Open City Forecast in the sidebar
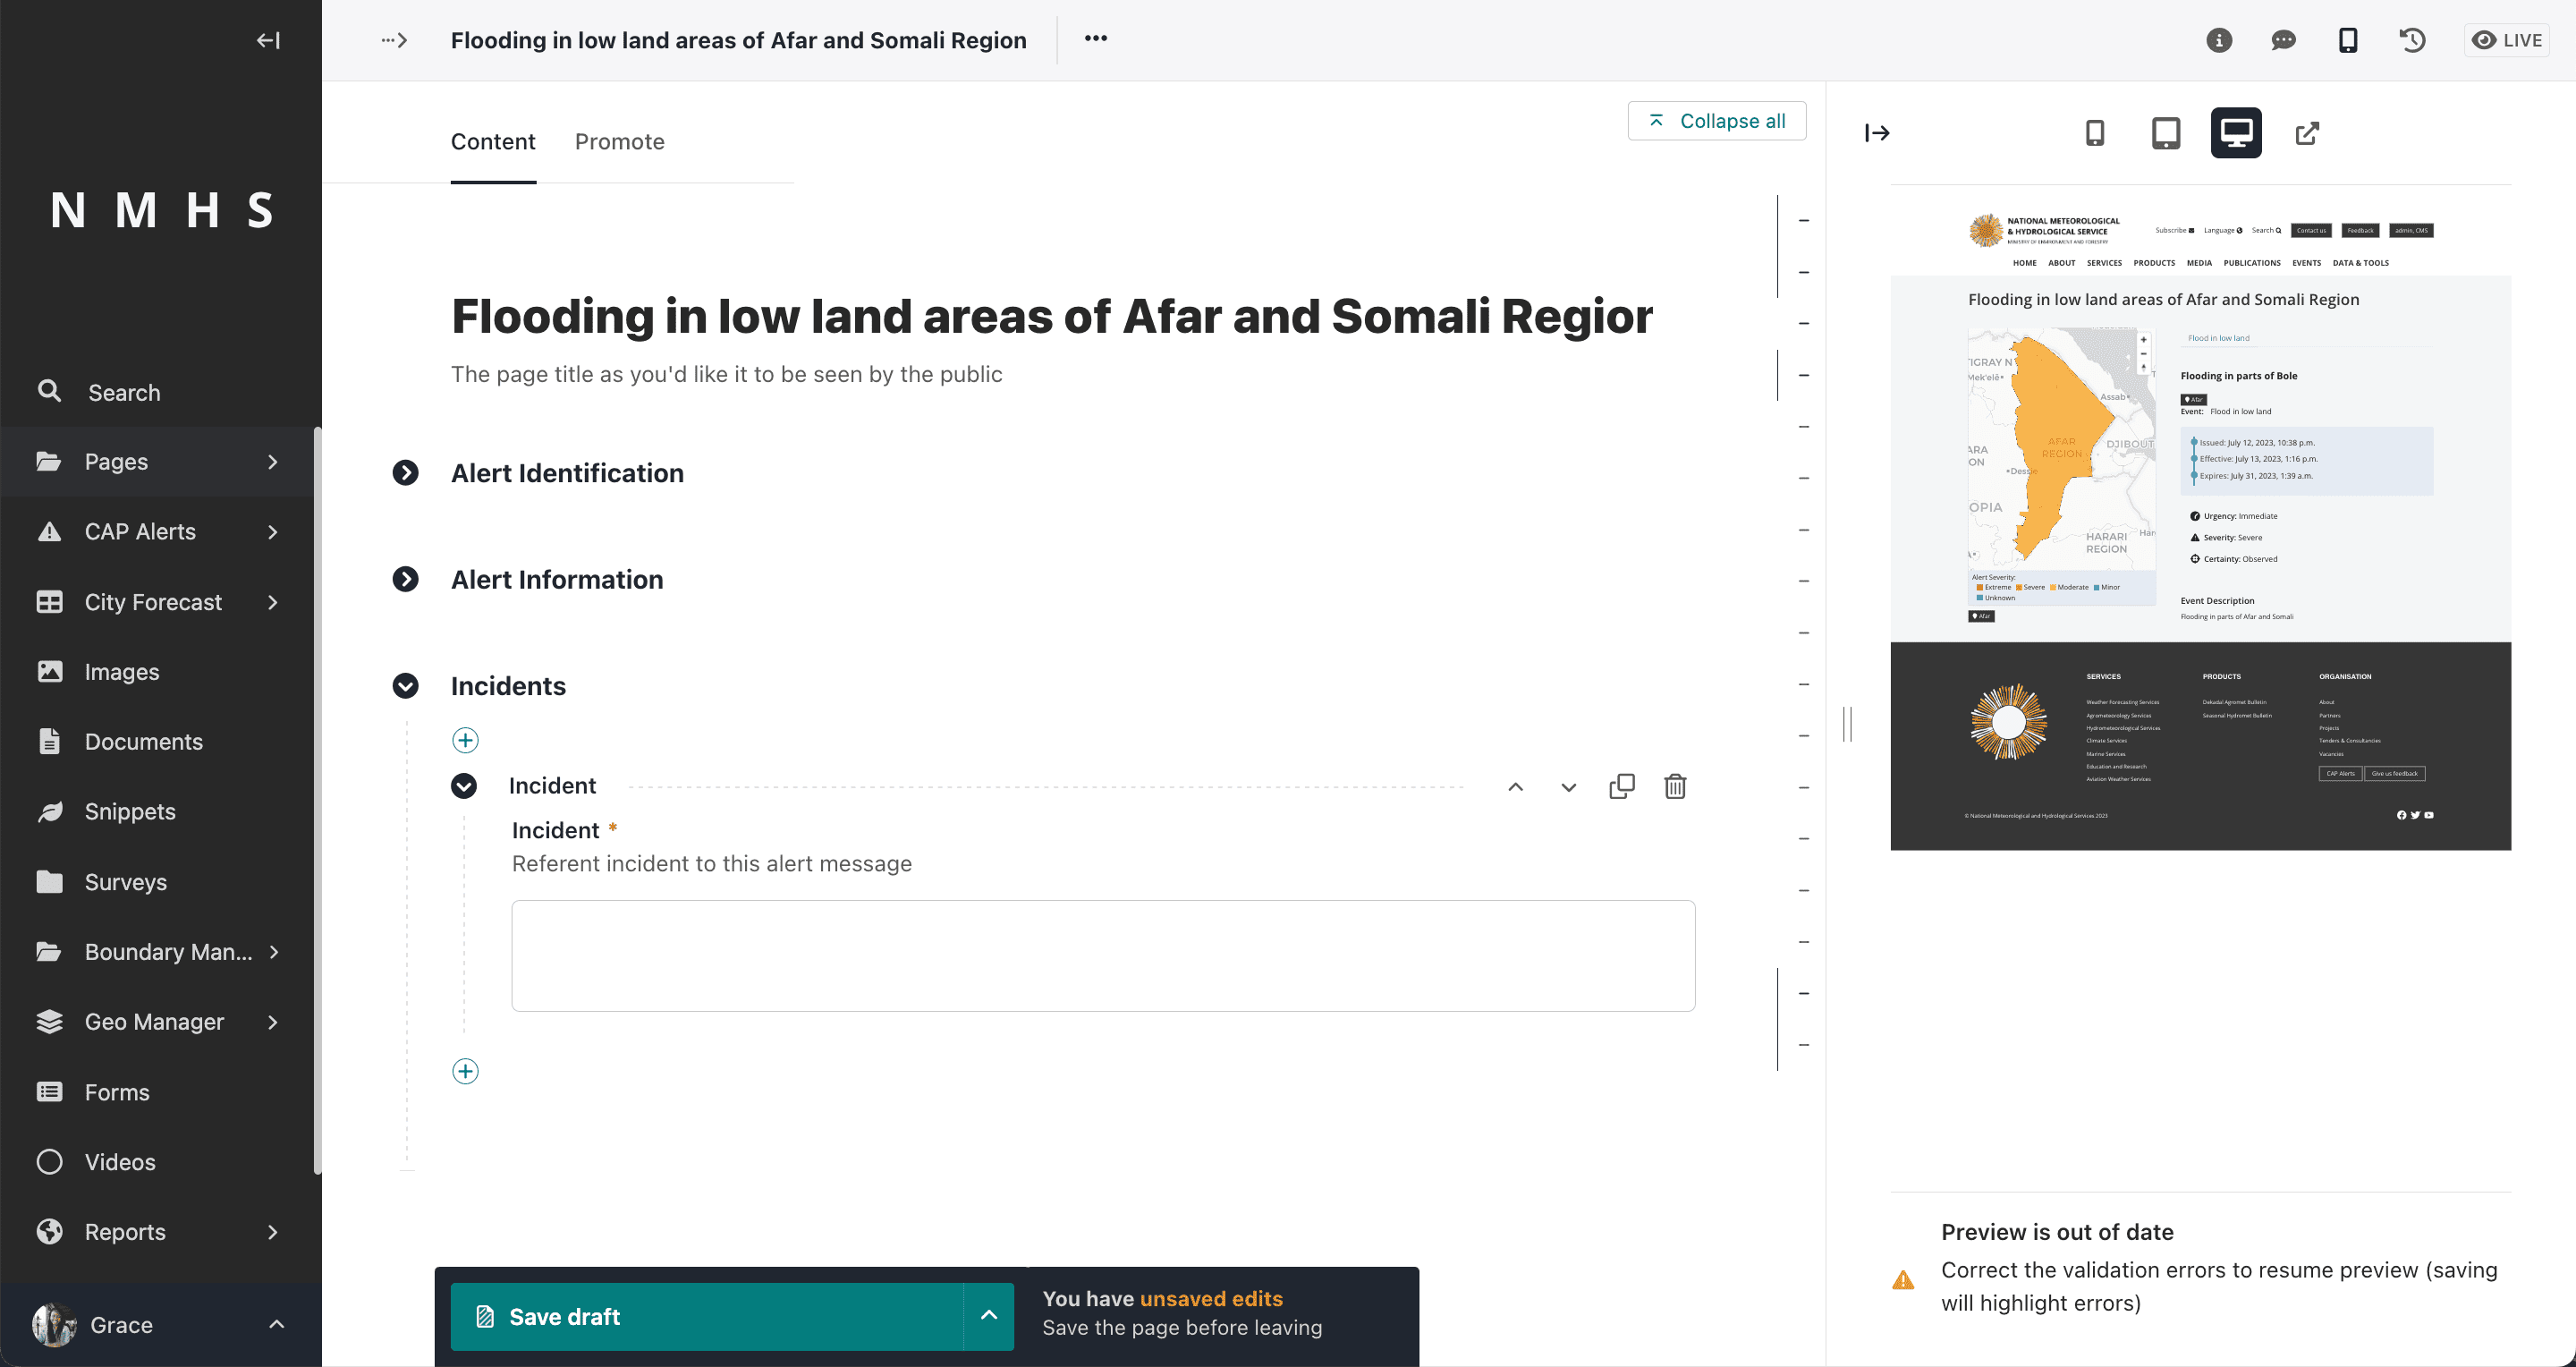The width and height of the screenshot is (2576, 1367). coord(153,602)
